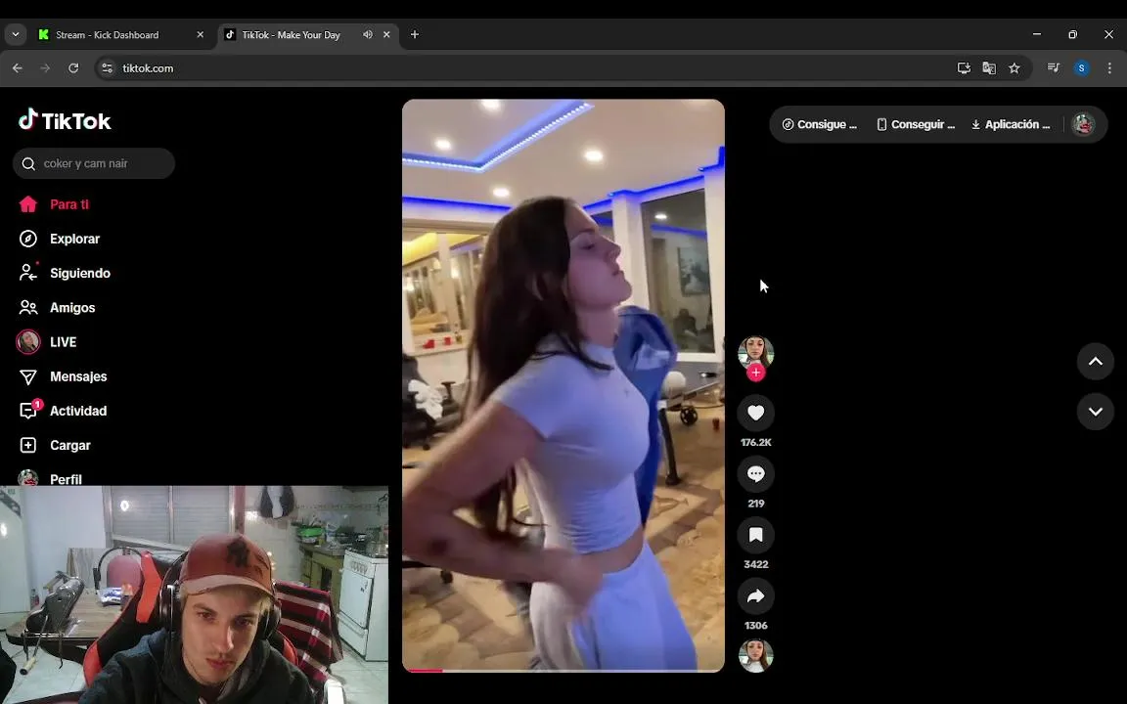Open the Chrome profile S avatar
1127x704 pixels.
tap(1081, 68)
